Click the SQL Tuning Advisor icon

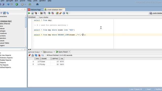point(45,13)
